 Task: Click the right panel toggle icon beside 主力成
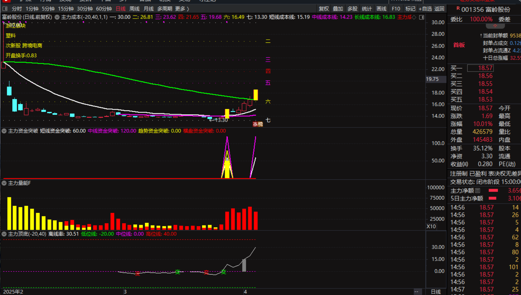coord(422,17)
